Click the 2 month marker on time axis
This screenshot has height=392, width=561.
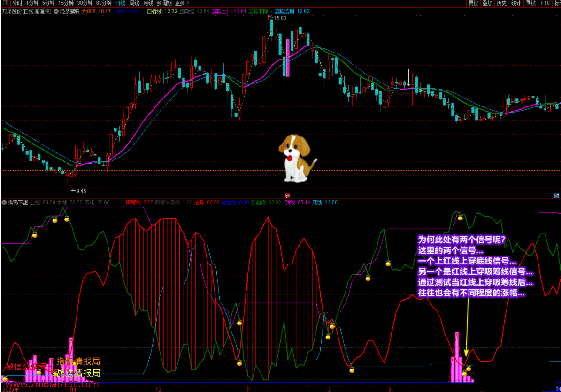point(330,389)
